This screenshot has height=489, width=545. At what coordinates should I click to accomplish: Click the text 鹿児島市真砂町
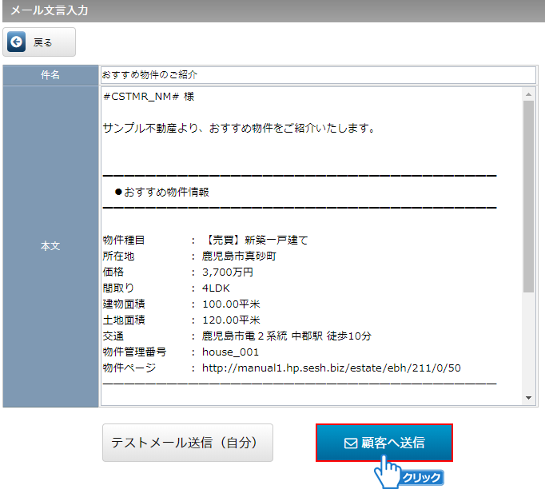tap(239, 256)
